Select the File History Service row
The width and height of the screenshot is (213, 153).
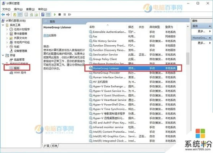(133, 41)
